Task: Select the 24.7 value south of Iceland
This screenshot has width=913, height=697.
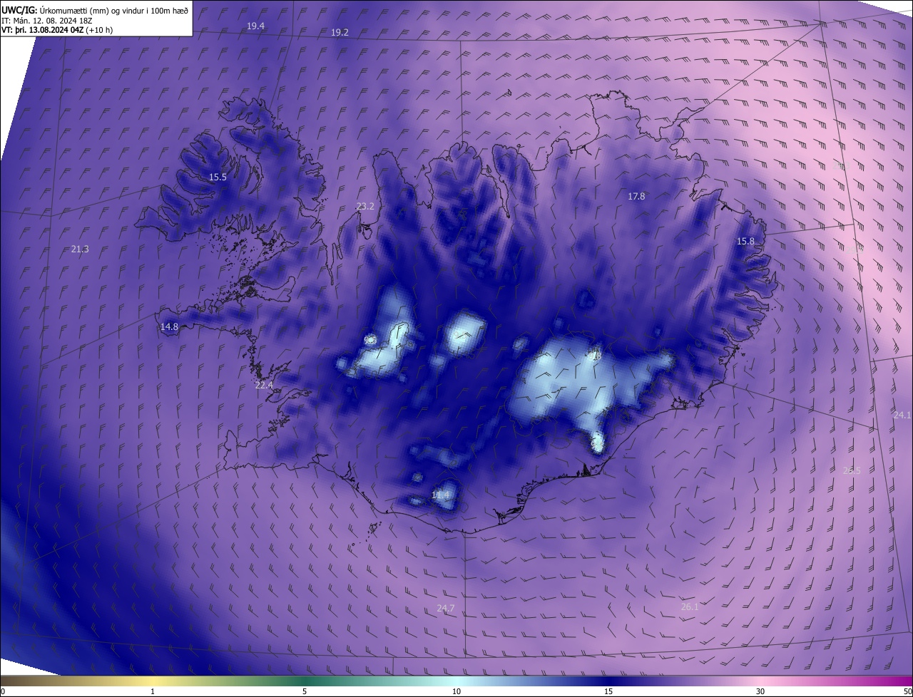Action: click(445, 608)
